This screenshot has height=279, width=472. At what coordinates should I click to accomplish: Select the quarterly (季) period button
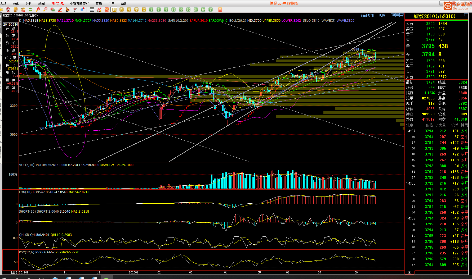pyautogui.click(x=136, y=10)
